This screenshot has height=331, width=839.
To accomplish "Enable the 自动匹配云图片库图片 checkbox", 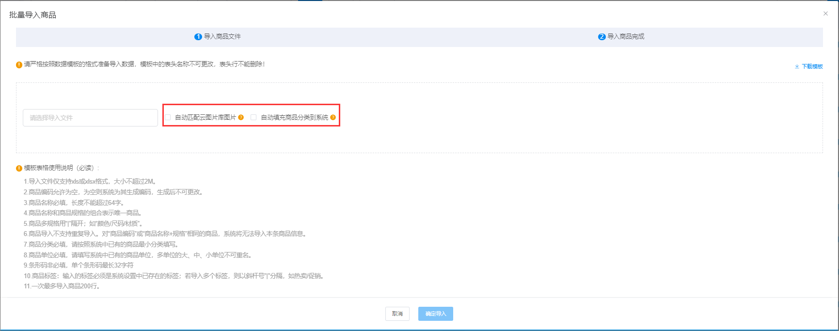I will (x=168, y=117).
